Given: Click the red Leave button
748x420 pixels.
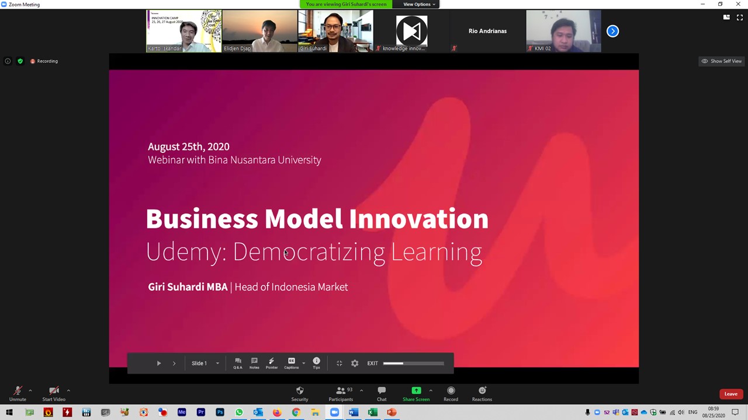Looking at the screenshot, I should 730,394.
